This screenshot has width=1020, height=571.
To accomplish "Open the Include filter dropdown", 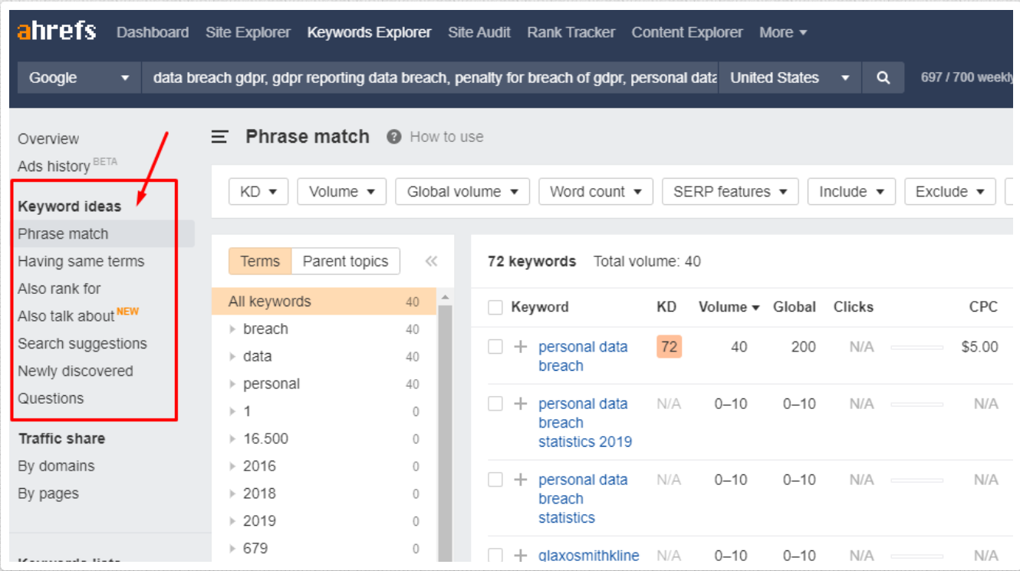I will point(851,192).
